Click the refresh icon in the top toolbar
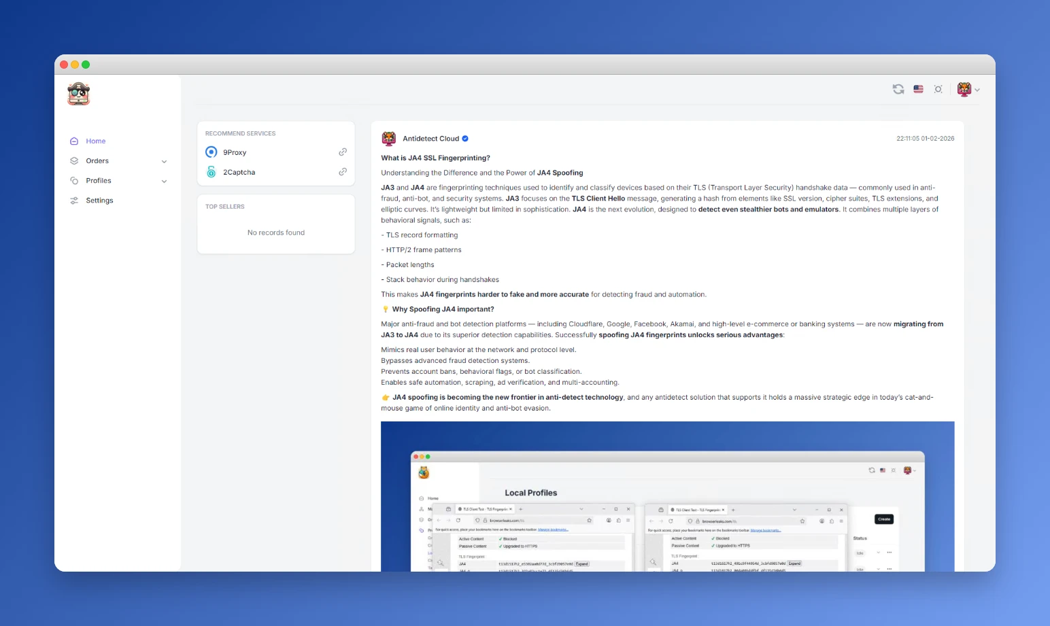The height and width of the screenshot is (626, 1050). (x=898, y=89)
